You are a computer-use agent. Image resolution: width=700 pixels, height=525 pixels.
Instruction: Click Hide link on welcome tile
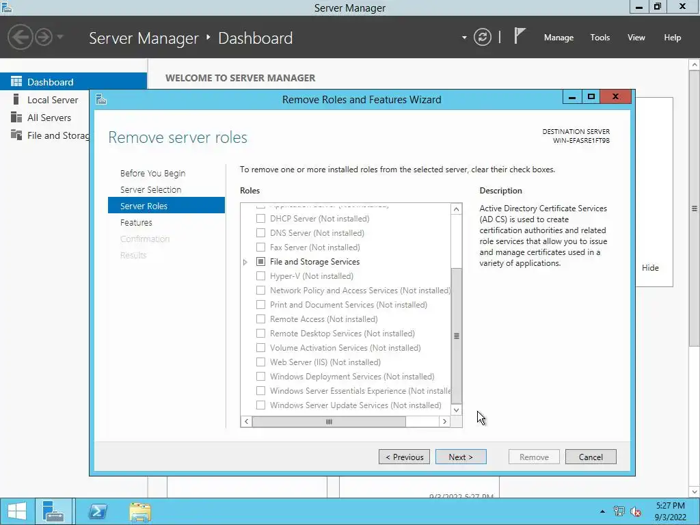coord(650,268)
